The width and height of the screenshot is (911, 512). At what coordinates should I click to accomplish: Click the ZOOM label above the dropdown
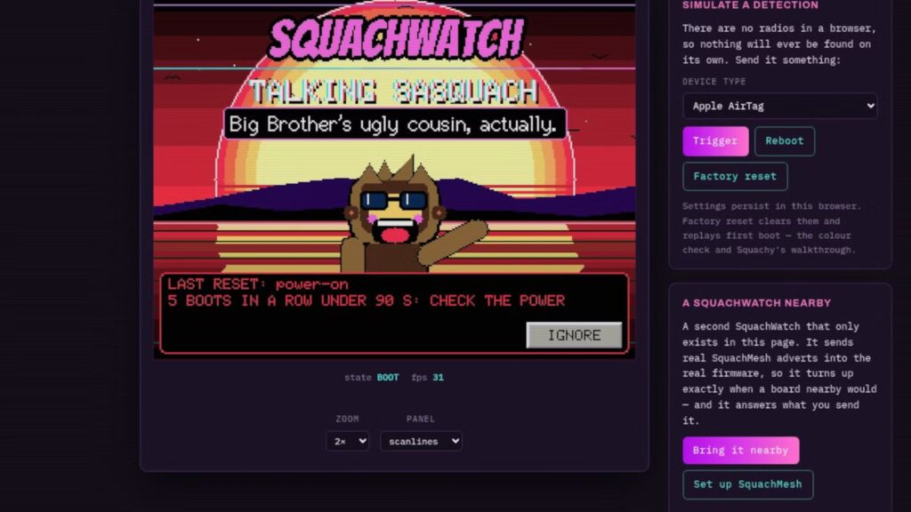pos(348,420)
